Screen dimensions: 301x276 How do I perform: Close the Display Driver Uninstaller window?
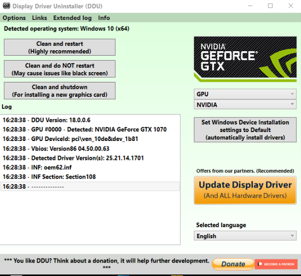coord(291,6)
